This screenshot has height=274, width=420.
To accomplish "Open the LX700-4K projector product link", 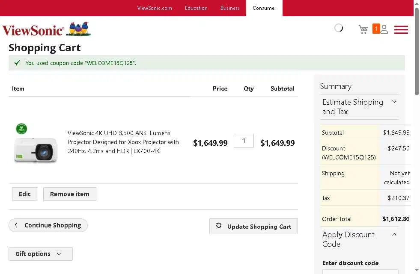I will tap(123, 142).
